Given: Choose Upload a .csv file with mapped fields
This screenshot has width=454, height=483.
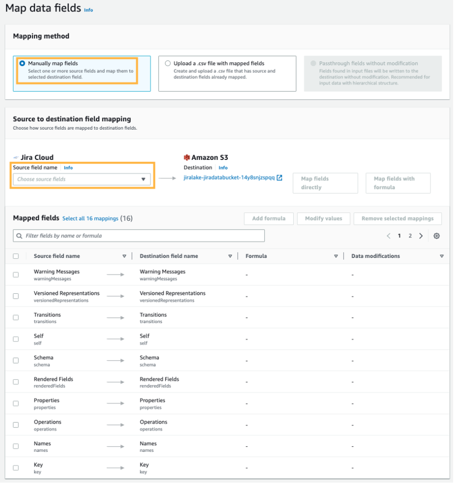Looking at the screenshot, I should click(x=168, y=64).
